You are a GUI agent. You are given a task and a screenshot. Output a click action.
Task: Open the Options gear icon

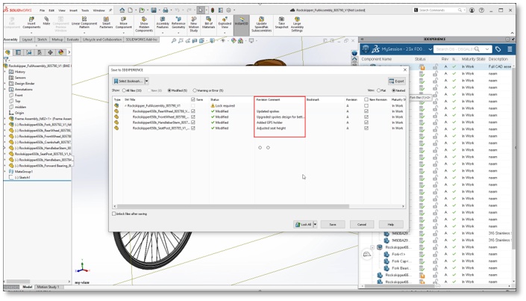229,10
